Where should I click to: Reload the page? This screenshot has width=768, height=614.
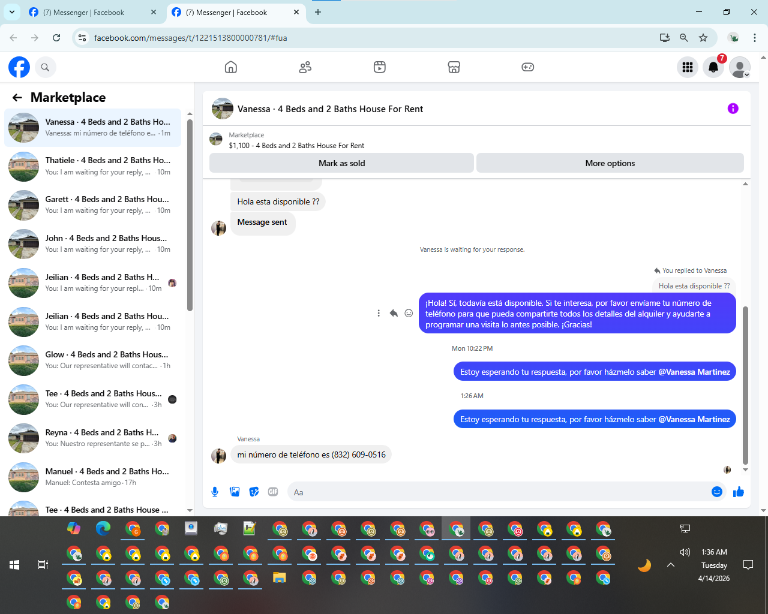click(x=56, y=38)
